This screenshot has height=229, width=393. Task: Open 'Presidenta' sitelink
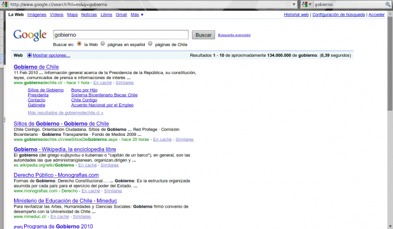(x=38, y=95)
